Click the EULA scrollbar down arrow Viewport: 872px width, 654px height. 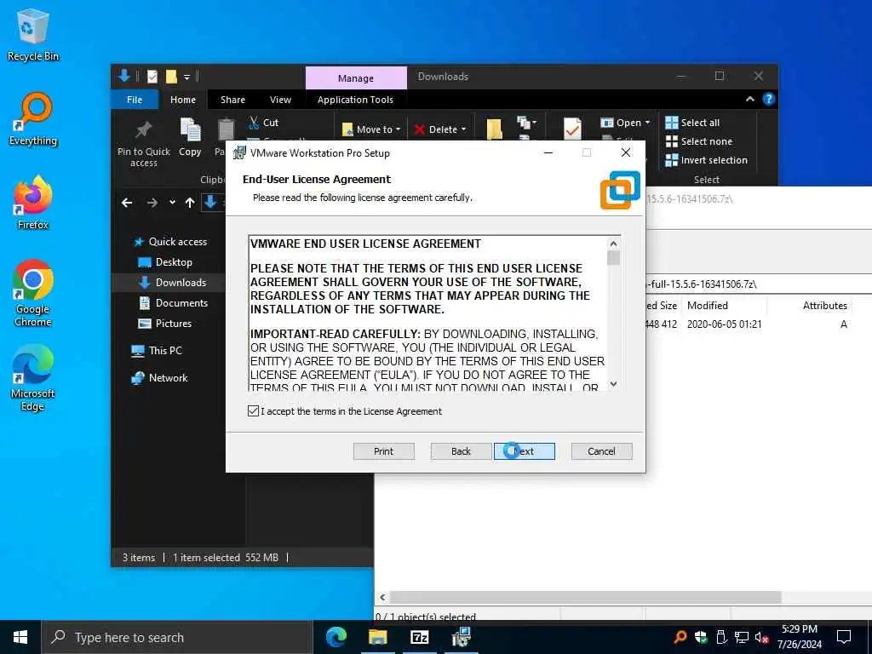tap(613, 384)
